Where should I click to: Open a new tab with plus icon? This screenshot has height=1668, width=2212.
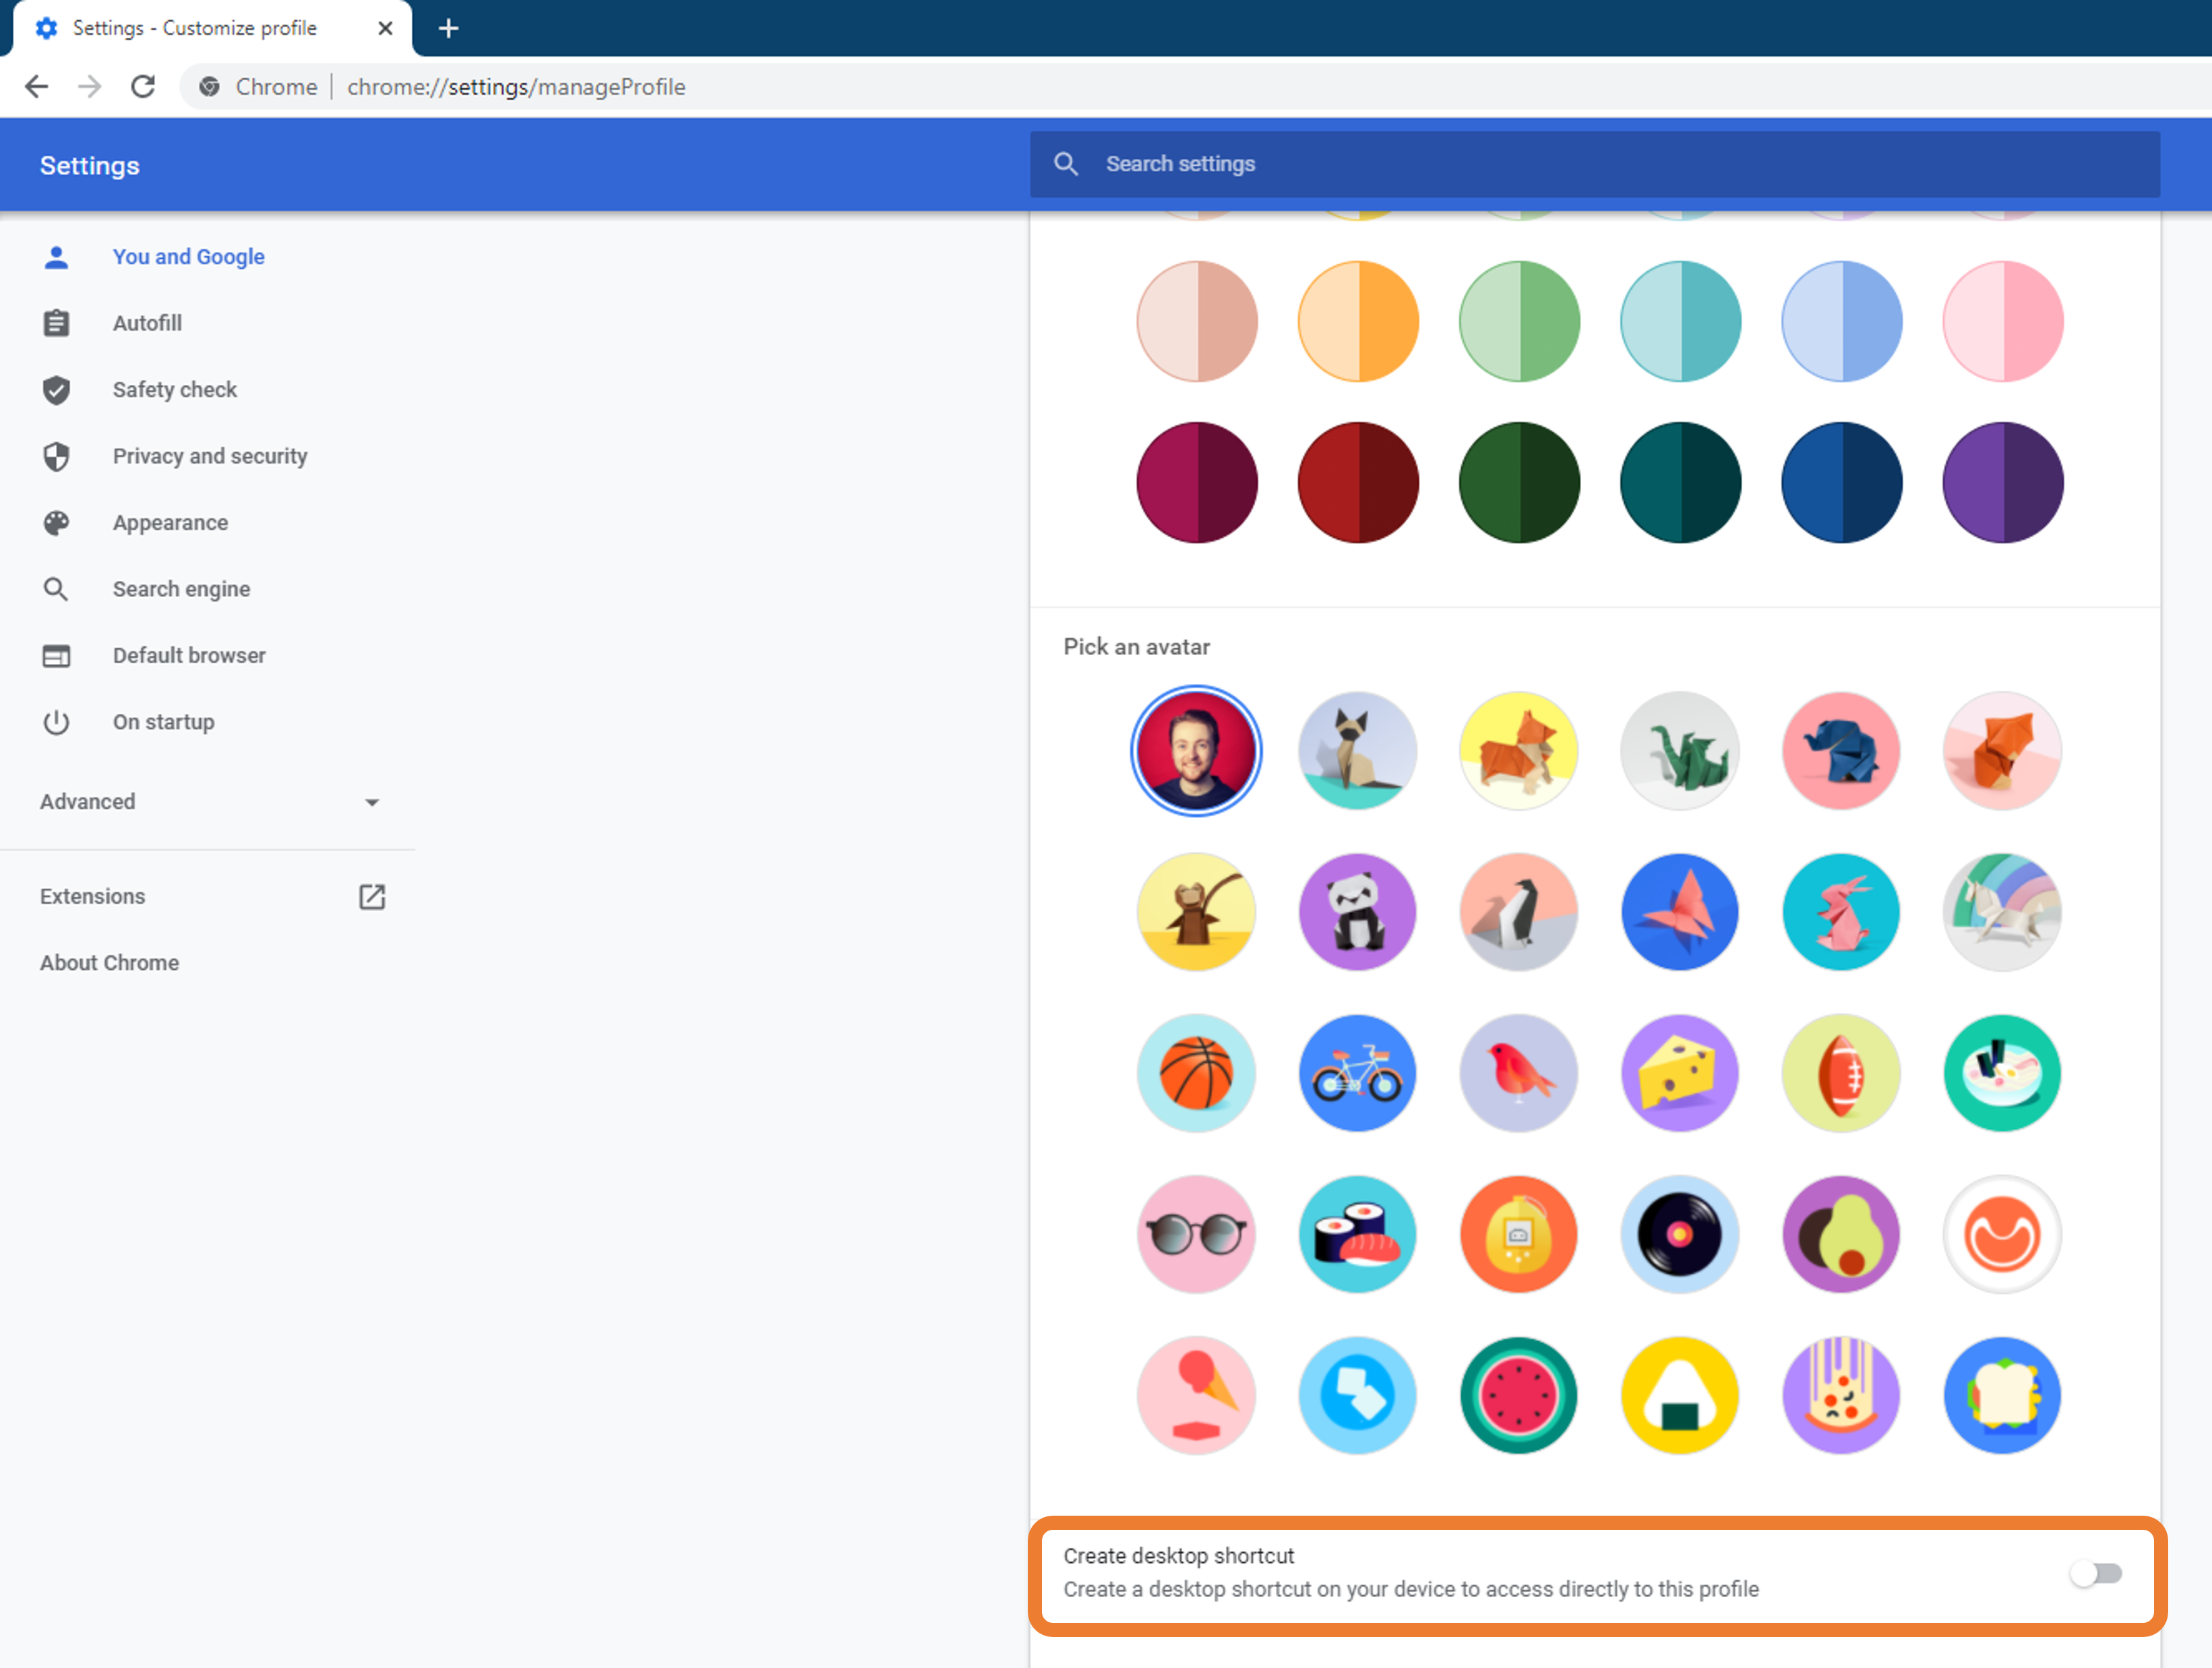(448, 28)
